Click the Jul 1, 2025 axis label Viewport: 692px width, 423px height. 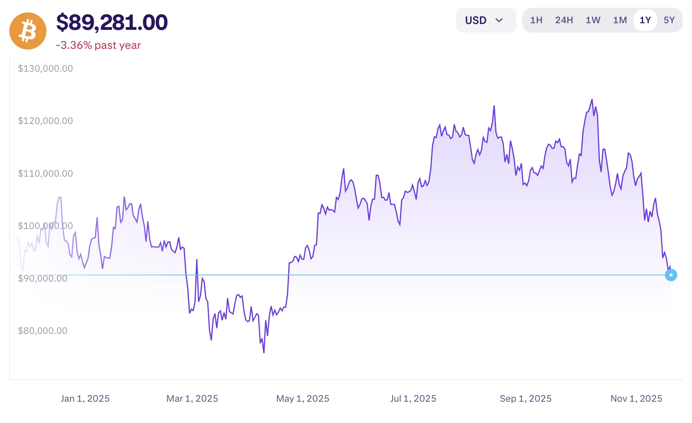(x=413, y=399)
